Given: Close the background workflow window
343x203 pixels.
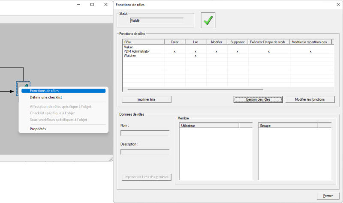Looking at the screenshot, I should click(106, 5).
